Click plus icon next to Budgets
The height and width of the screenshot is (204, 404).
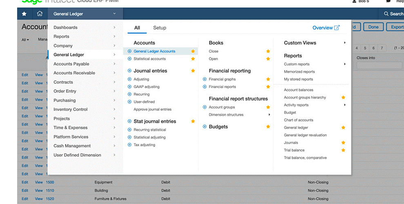(x=204, y=126)
